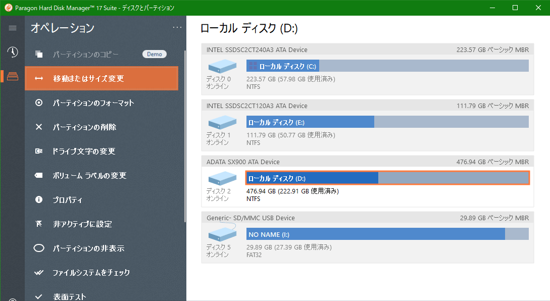The width and height of the screenshot is (550, 301).
Task: Click the Hide Partition oval icon
Action: pyautogui.click(x=39, y=248)
